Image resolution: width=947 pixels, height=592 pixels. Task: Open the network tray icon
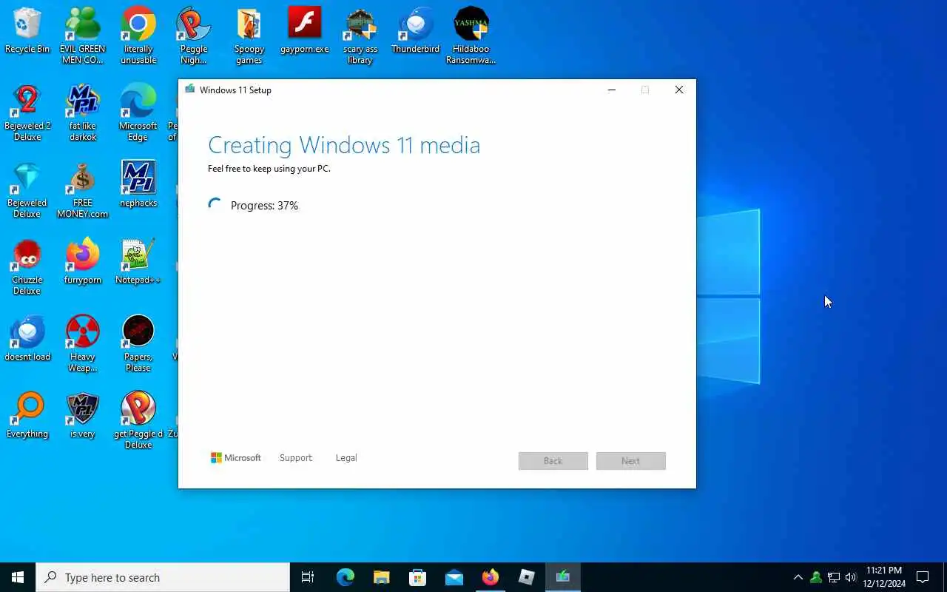point(834,577)
